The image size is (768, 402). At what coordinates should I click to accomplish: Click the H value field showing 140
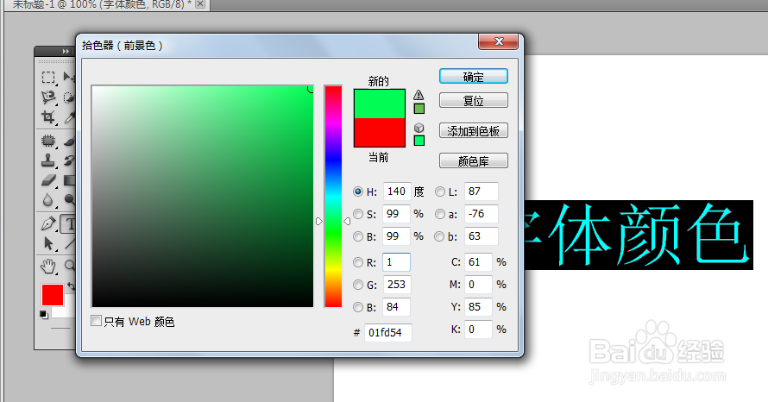click(x=397, y=192)
